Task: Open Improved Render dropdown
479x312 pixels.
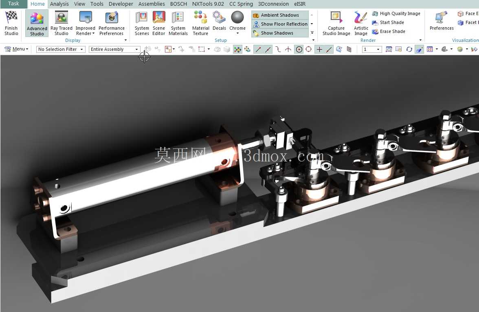Action: point(86,23)
